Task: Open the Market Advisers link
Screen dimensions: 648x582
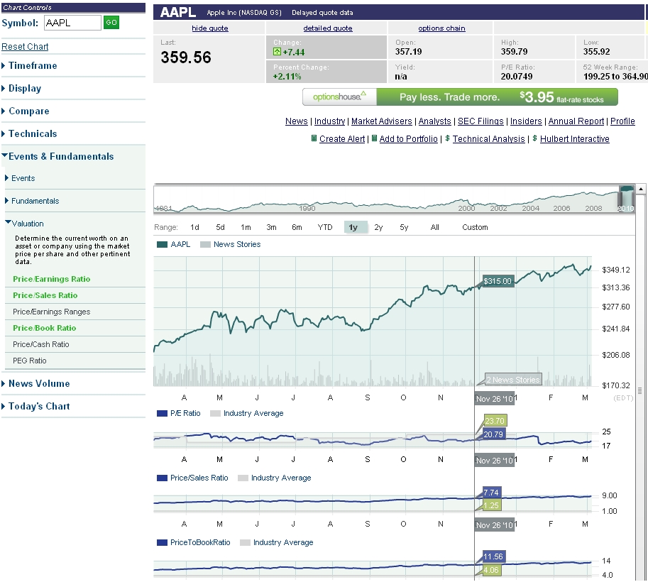Action: 381,121
